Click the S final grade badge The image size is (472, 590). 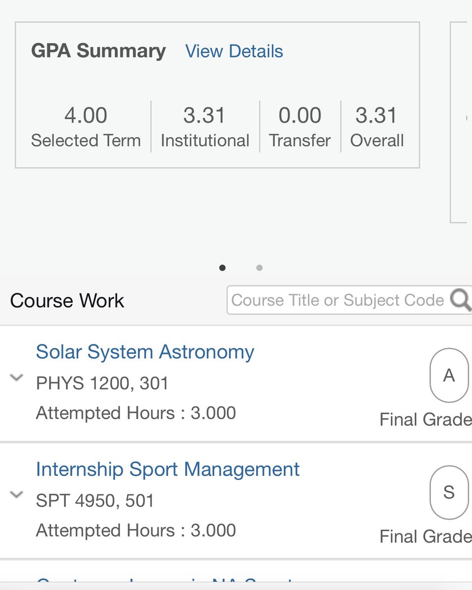(x=449, y=493)
